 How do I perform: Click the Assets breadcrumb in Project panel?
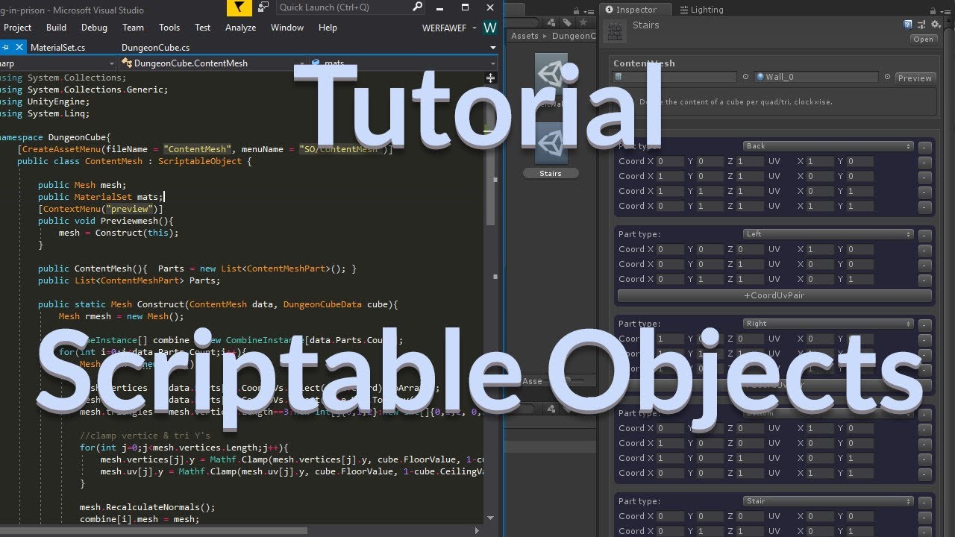click(x=525, y=36)
